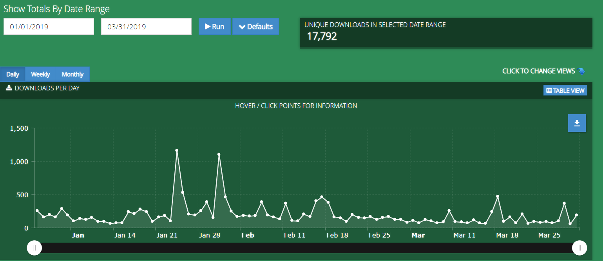Click the start date field 01/01/2019

[49, 27]
